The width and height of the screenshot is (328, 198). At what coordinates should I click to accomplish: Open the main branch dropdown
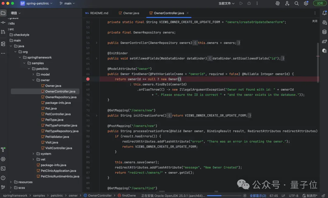pyautogui.click(x=67, y=3)
